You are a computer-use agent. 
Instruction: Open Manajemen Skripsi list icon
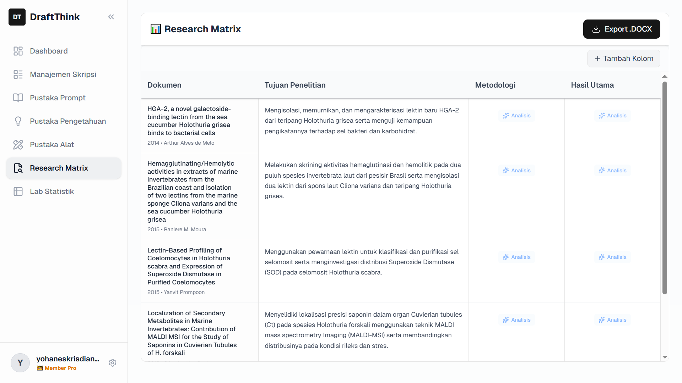click(18, 74)
